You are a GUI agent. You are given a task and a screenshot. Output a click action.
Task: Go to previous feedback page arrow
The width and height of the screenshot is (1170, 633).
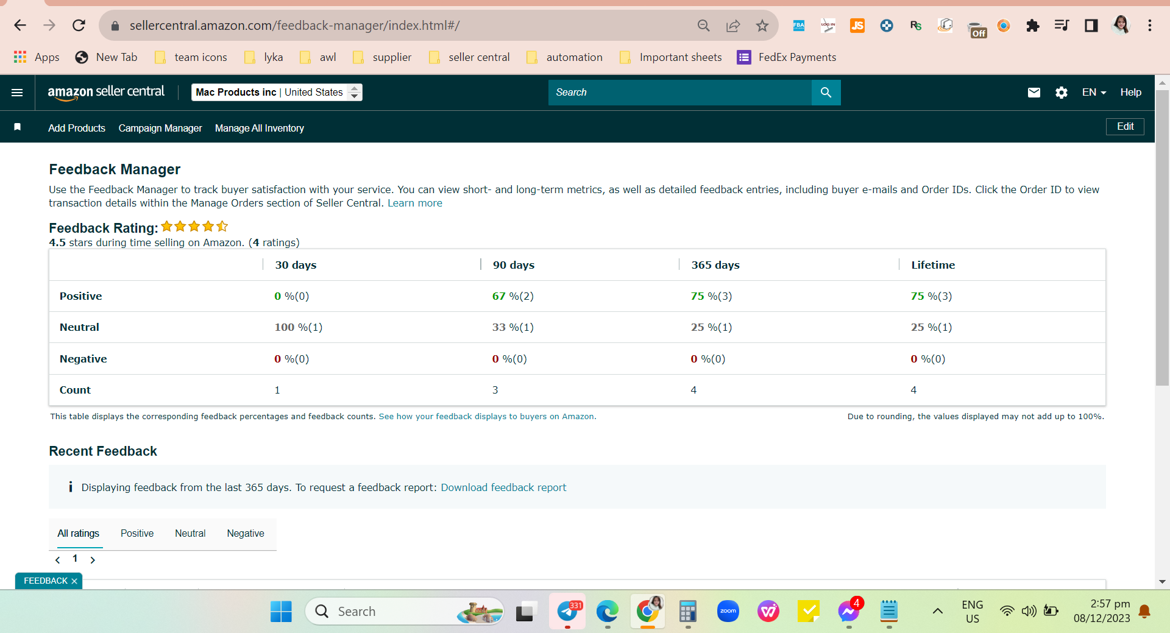[x=58, y=560]
